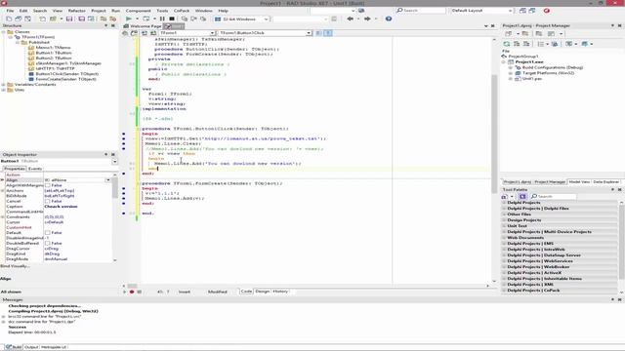Image resolution: width=625 pixels, height=351 pixels.
Task: Click the Tool Palette search box
Action: (x=554, y=196)
